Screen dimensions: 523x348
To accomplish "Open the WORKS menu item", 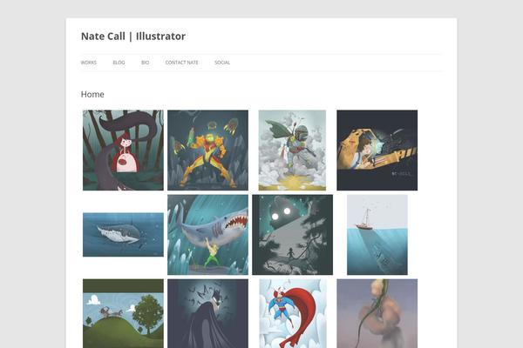I will 89,63.
